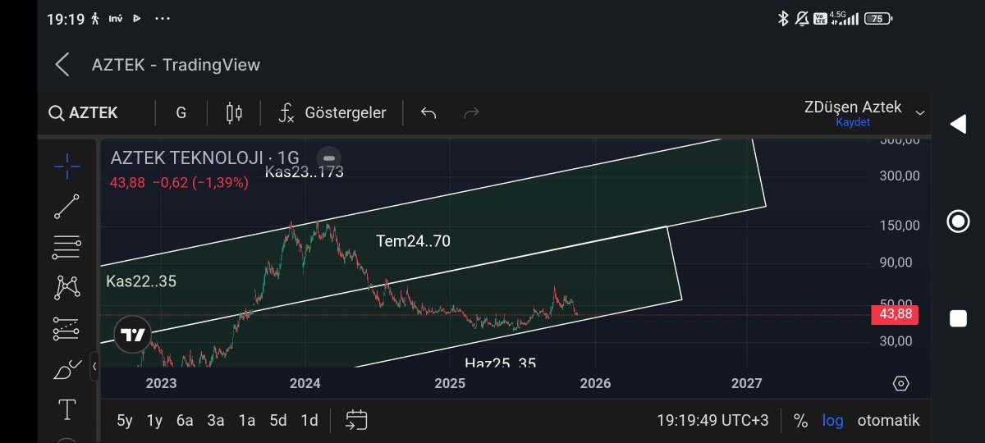Click the 43,88 price tag on axis
985x443 pixels.
coord(895,314)
